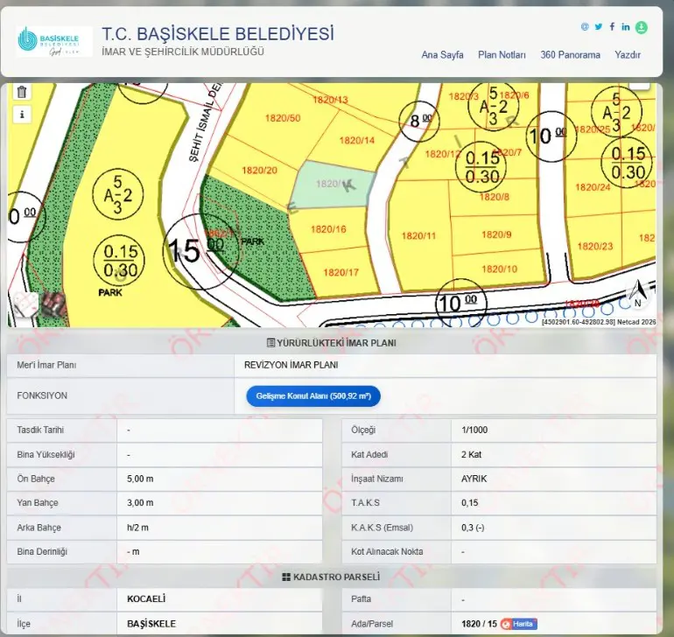
Task: Click the Başiskele Belediyesi logo
Action: click(x=54, y=41)
